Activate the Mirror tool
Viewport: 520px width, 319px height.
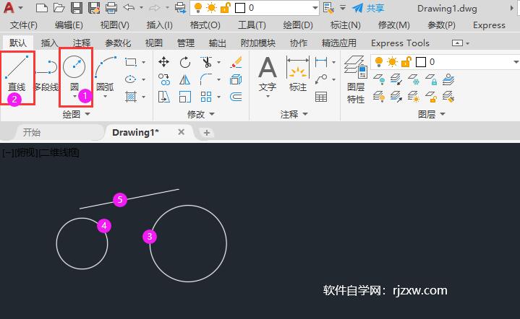click(x=185, y=79)
